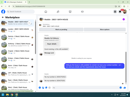Select the Messenger Facebook browser tab

(x=15, y=2)
